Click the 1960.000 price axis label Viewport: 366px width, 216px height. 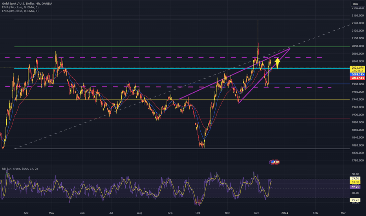[x=358, y=92]
